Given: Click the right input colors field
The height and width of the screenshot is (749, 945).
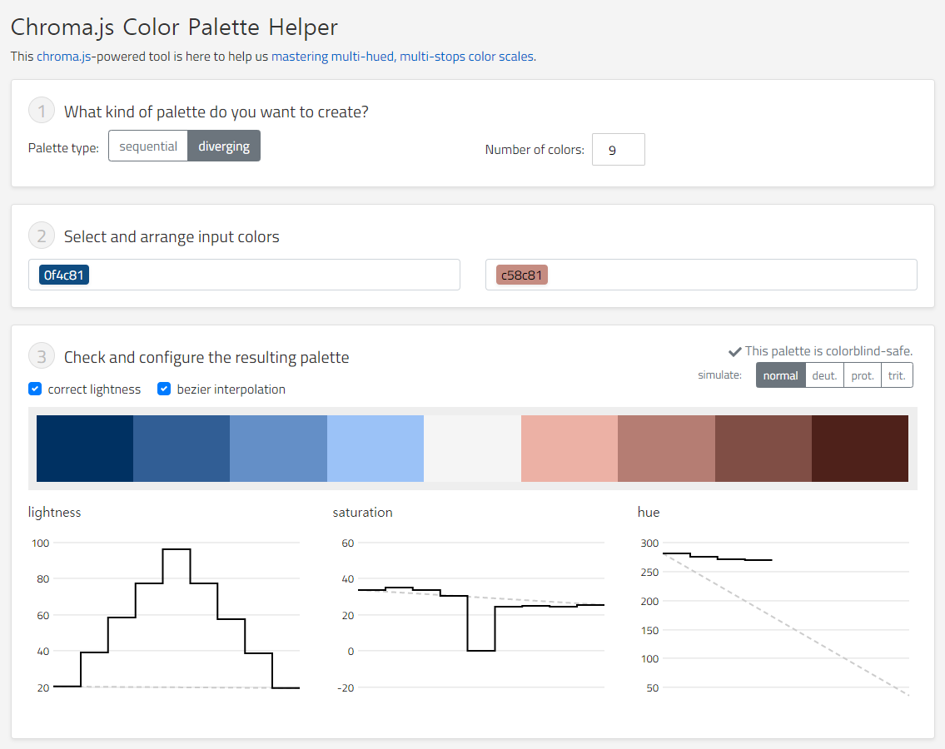Looking at the screenshot, I should 733,275.
